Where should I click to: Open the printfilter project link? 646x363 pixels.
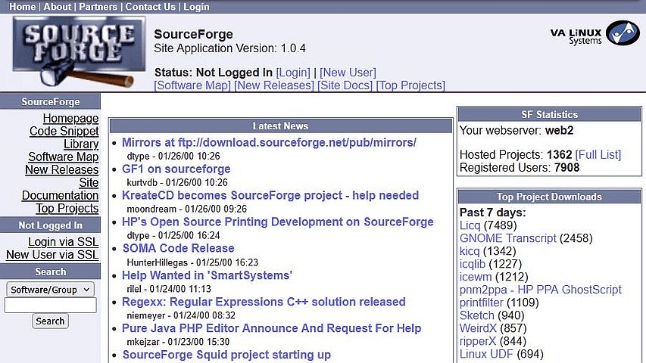[482, 302]
